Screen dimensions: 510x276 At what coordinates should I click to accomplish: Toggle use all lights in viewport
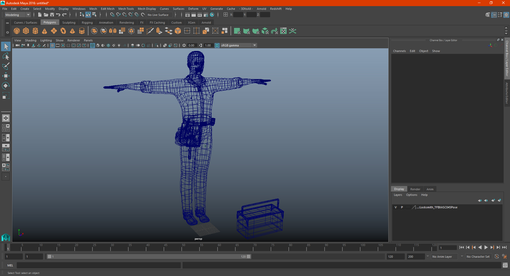pos(119,45)
